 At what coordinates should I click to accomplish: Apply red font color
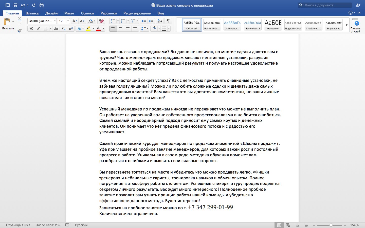click(98, 29)
